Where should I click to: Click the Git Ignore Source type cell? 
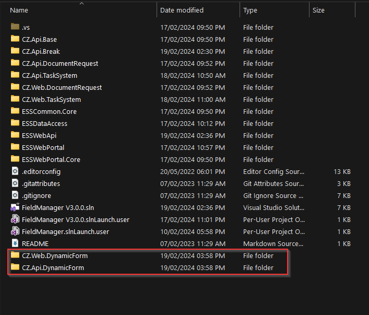coord(273,195)
